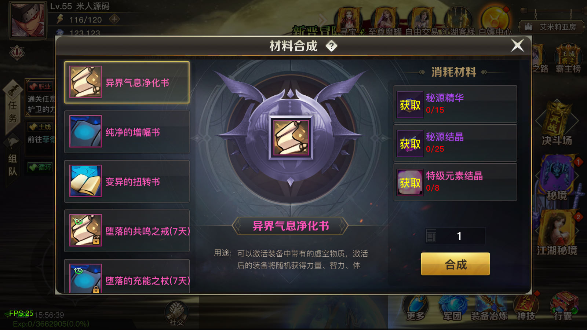Open the 行囊 bag icon
The height and width of the screenshot is (330, 587).
coord(563,307)
